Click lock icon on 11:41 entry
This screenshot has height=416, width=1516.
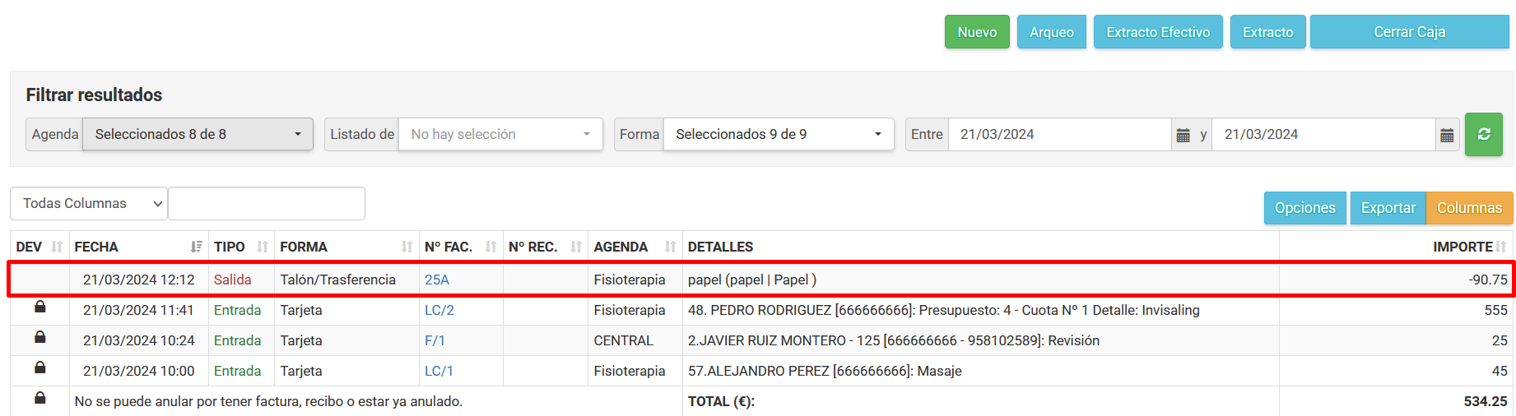40,307
